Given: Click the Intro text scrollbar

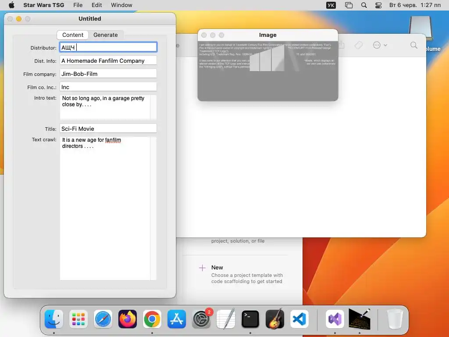Looking at the screenshot, I should pos(153,107).
